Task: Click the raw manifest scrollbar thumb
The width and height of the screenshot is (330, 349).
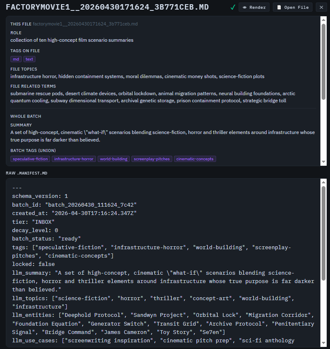Action: 324,233
